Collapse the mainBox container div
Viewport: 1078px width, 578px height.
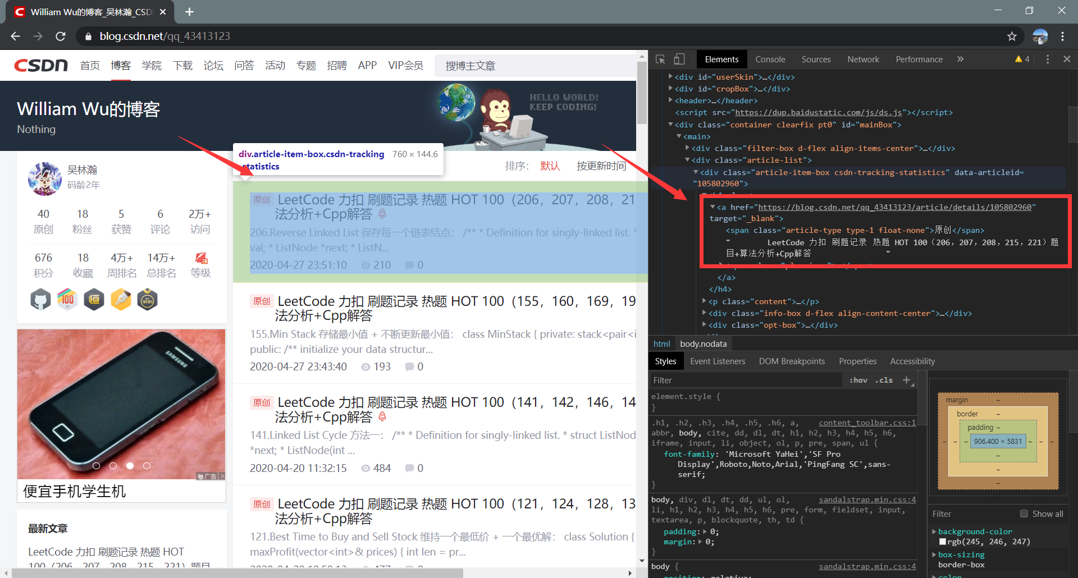click(670, 125)
